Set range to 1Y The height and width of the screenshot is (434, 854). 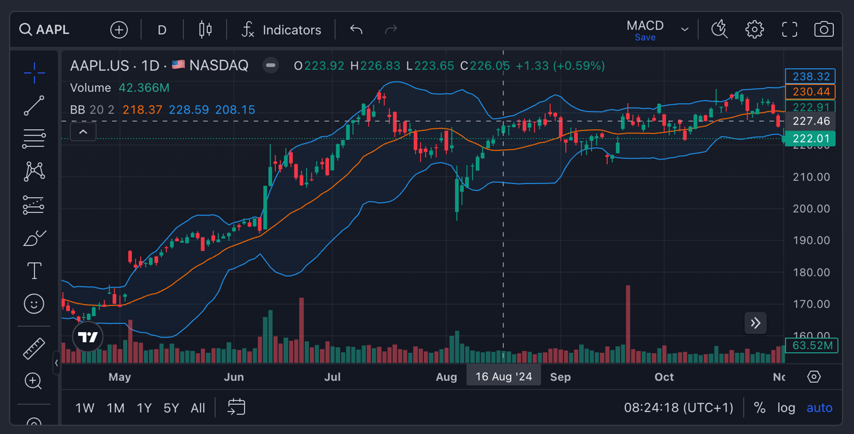(144, 408)
